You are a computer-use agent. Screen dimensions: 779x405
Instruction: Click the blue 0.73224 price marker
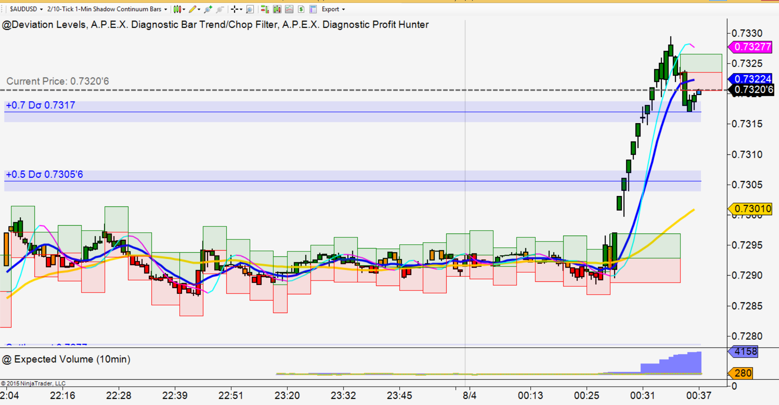(750, 79)
